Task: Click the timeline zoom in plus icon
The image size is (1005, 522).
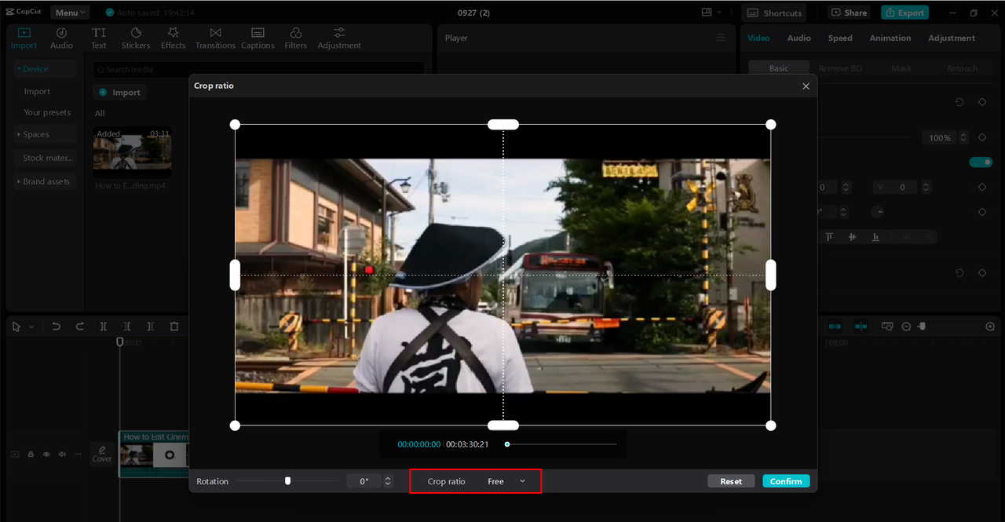Action: (x=990, y=327)
